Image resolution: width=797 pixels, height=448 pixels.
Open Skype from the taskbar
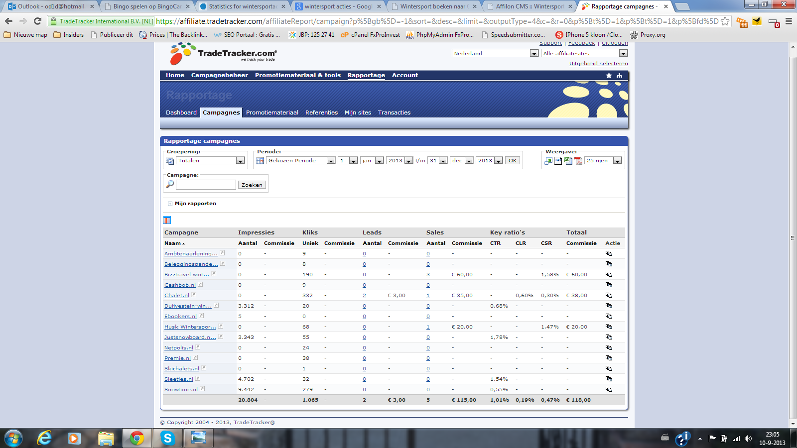167,438
